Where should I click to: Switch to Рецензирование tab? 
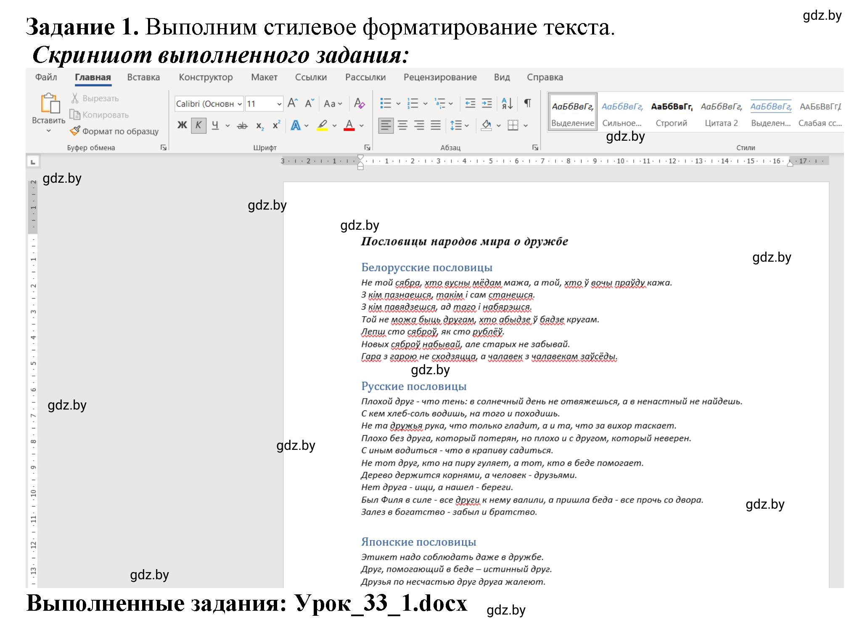coord(440,77)
